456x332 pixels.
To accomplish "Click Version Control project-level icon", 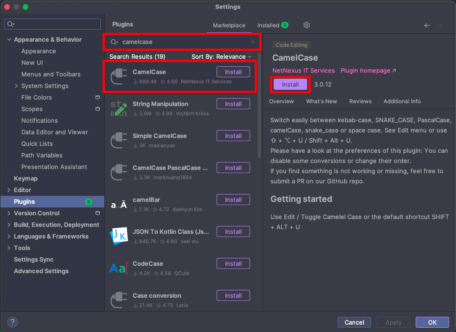I will (98, 213).
